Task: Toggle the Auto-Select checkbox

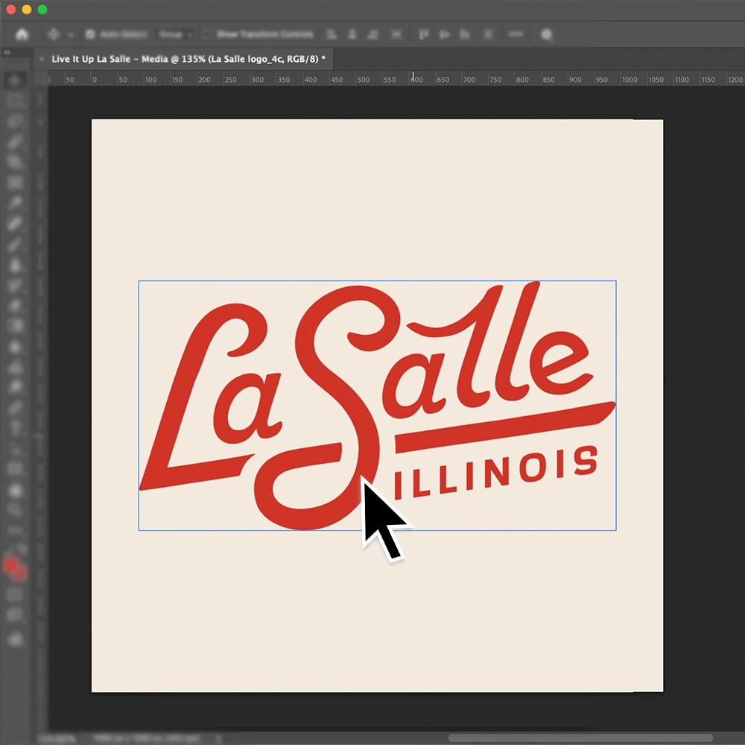Action: point(90,34)
